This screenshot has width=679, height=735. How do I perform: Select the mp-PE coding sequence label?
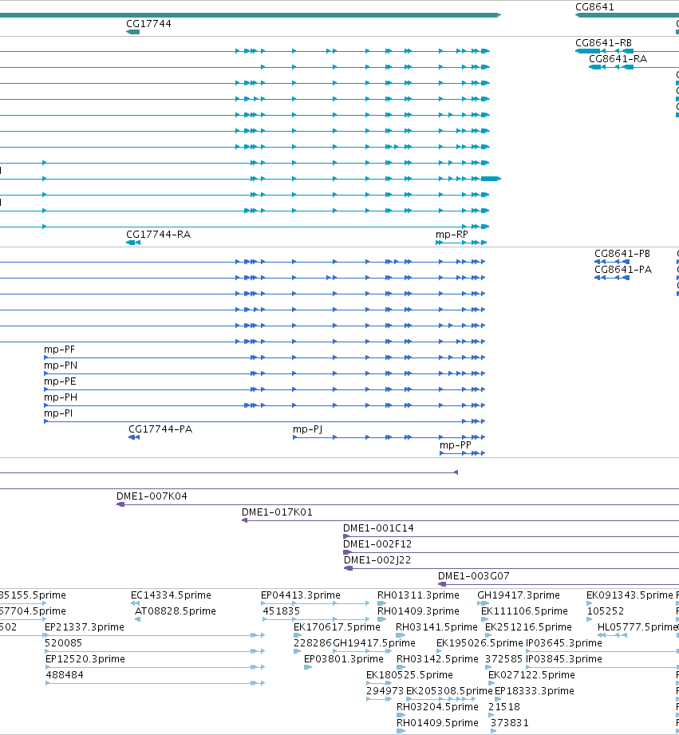tap(60, 381)
